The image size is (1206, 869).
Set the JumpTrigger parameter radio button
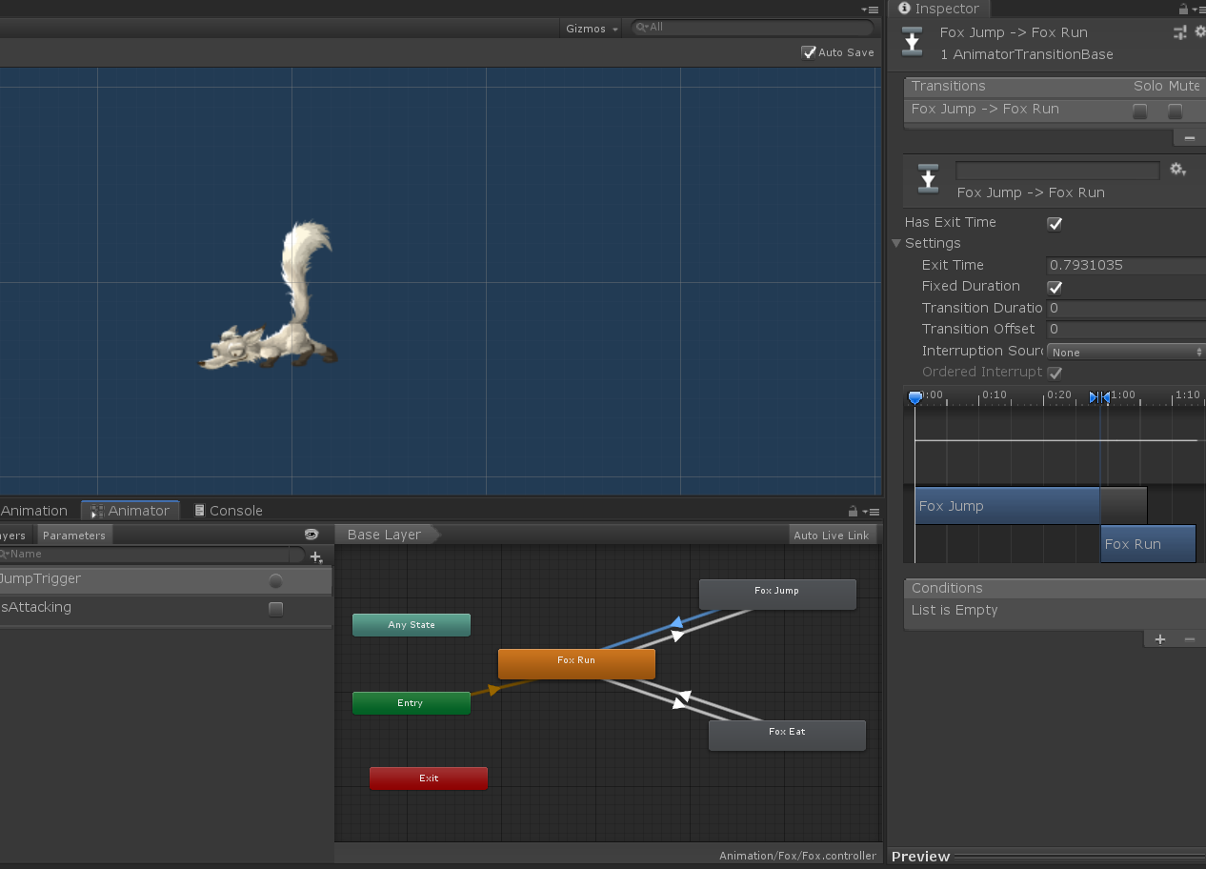tap(275, 580)
